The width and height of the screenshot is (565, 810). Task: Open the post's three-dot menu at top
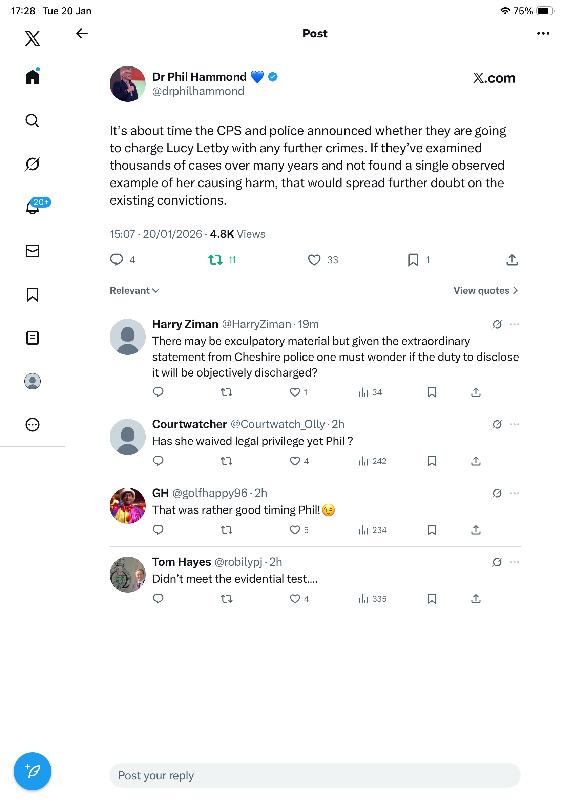tap(543, 34)
